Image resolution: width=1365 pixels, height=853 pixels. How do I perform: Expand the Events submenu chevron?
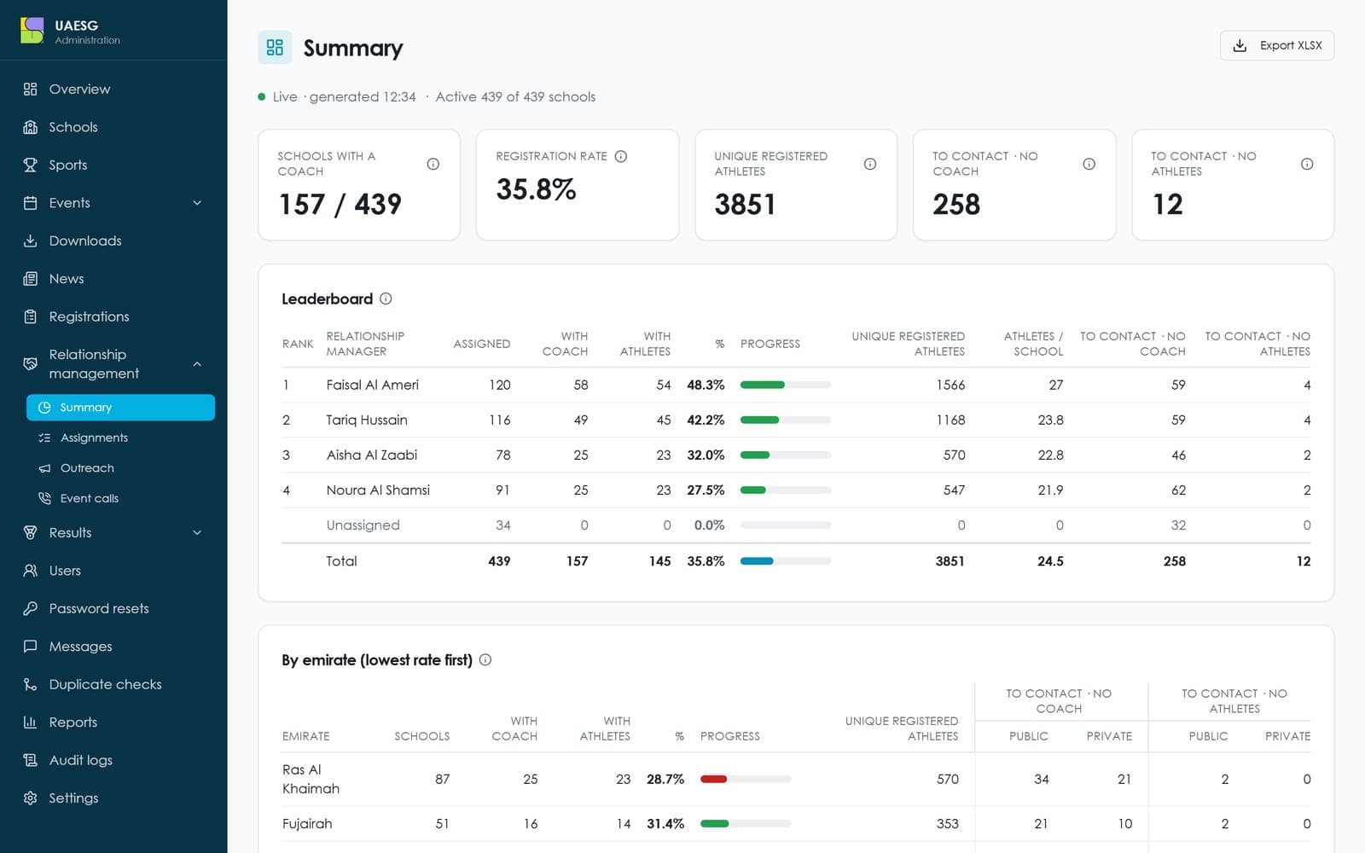tap(197, 203)
